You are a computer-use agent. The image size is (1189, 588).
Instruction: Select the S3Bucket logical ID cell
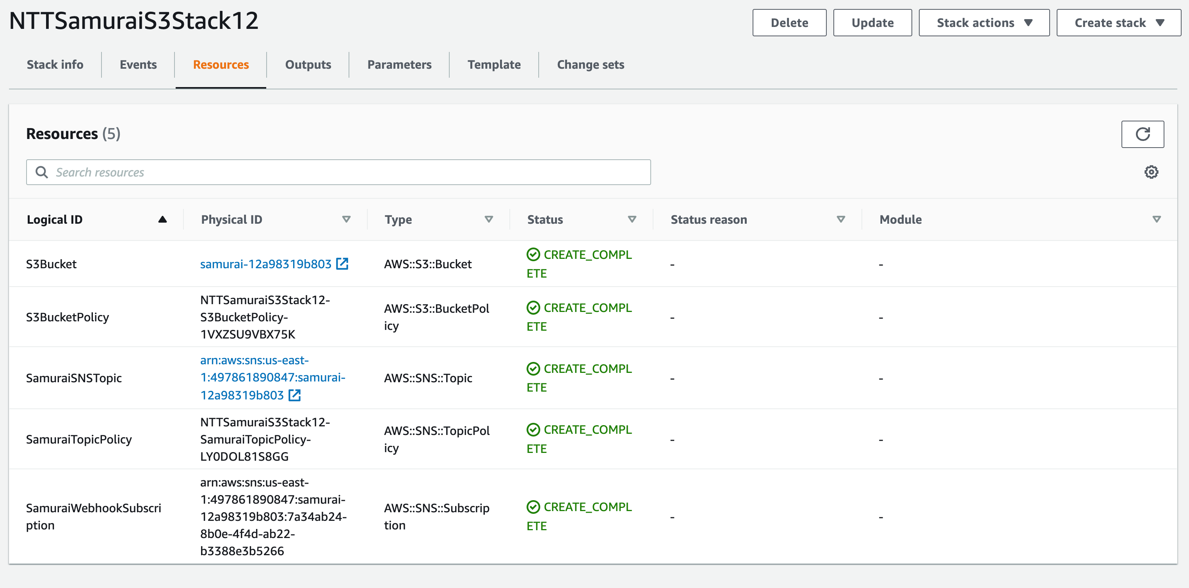coord(51,264)
